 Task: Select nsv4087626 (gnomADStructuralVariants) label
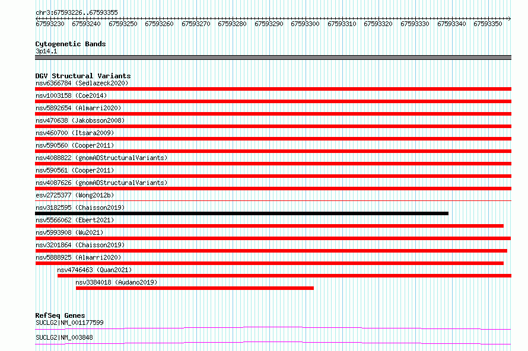tap(101, 183)
